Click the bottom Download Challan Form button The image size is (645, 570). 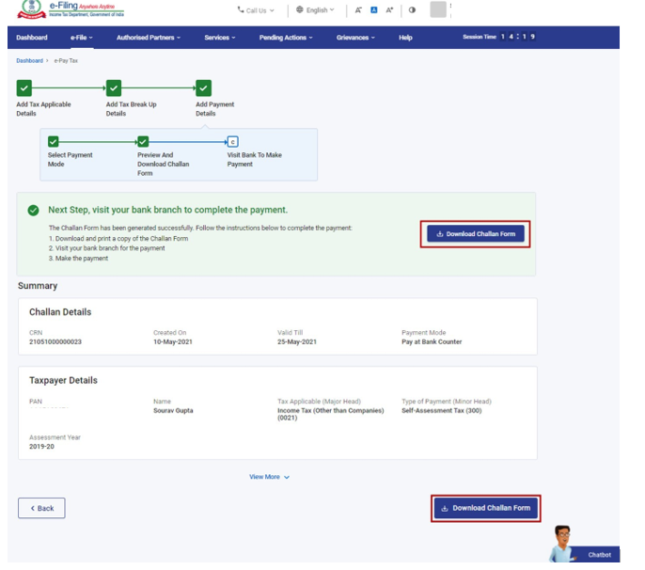click(485, 508)
